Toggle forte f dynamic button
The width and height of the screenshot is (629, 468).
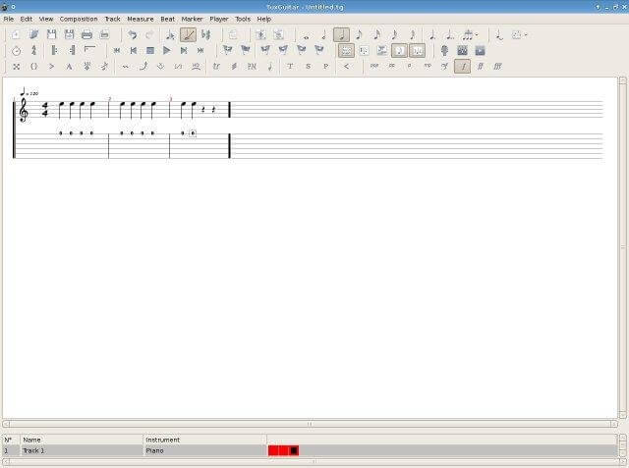[x=462, y=67]
